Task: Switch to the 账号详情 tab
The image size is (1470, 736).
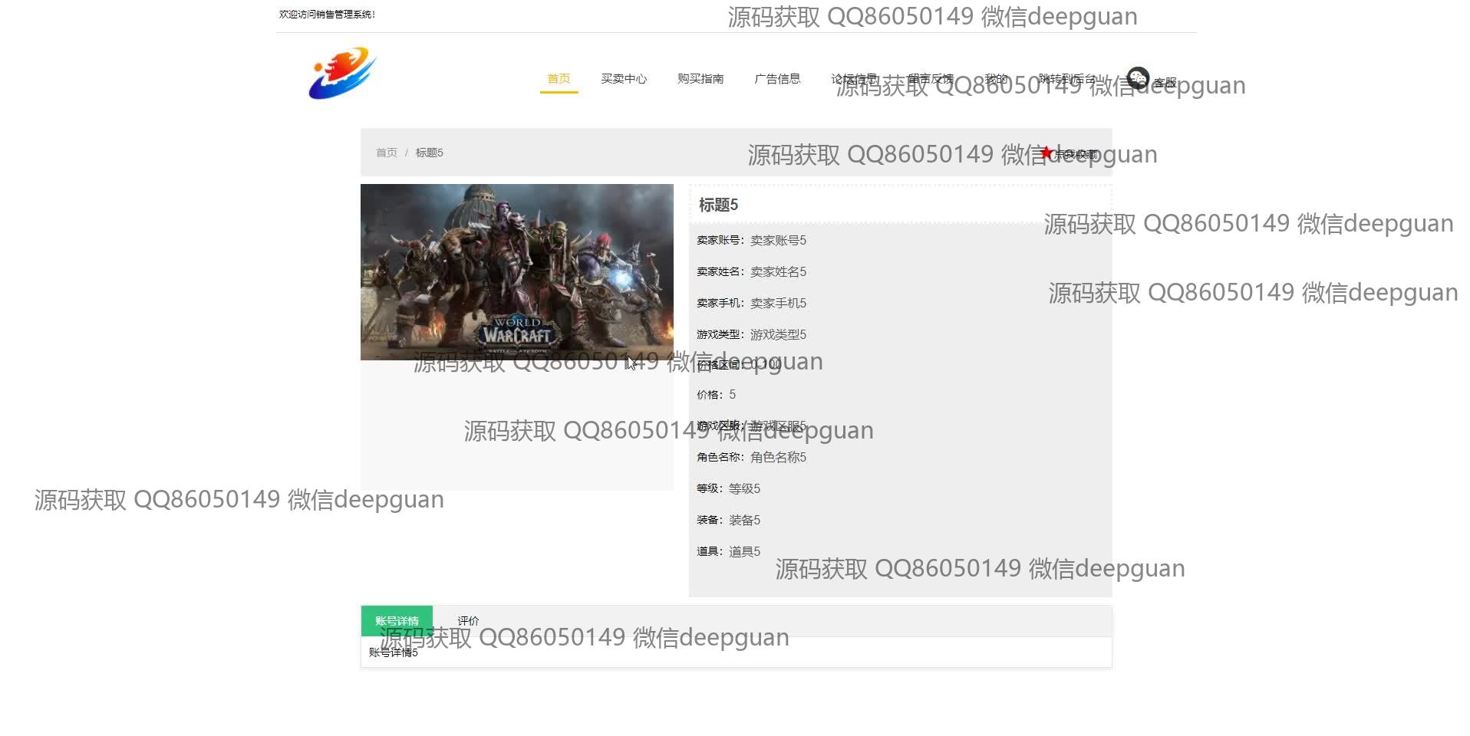Action: coord(397,621)
